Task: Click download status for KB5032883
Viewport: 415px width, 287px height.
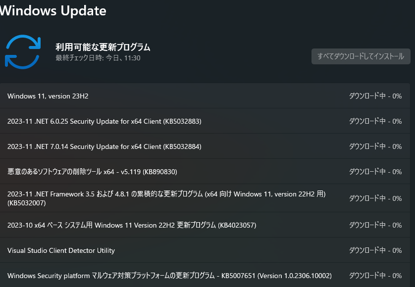Action: [375, 121]
